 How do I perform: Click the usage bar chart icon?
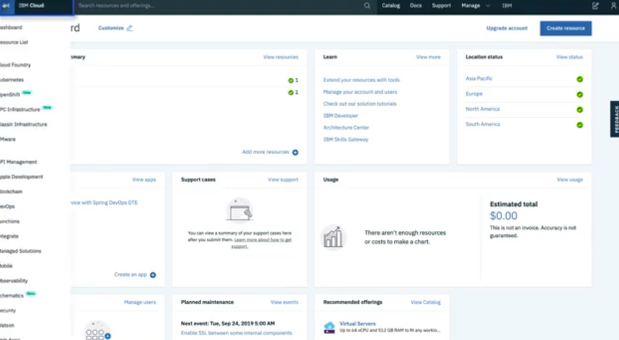pos(333,237)
